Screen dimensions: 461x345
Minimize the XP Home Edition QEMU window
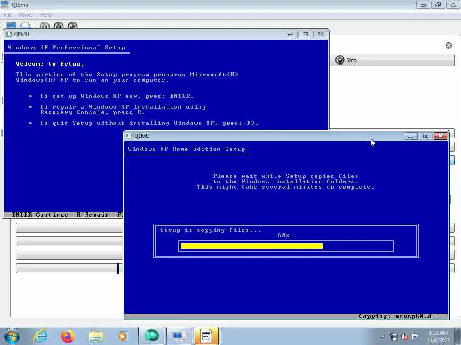411,136
